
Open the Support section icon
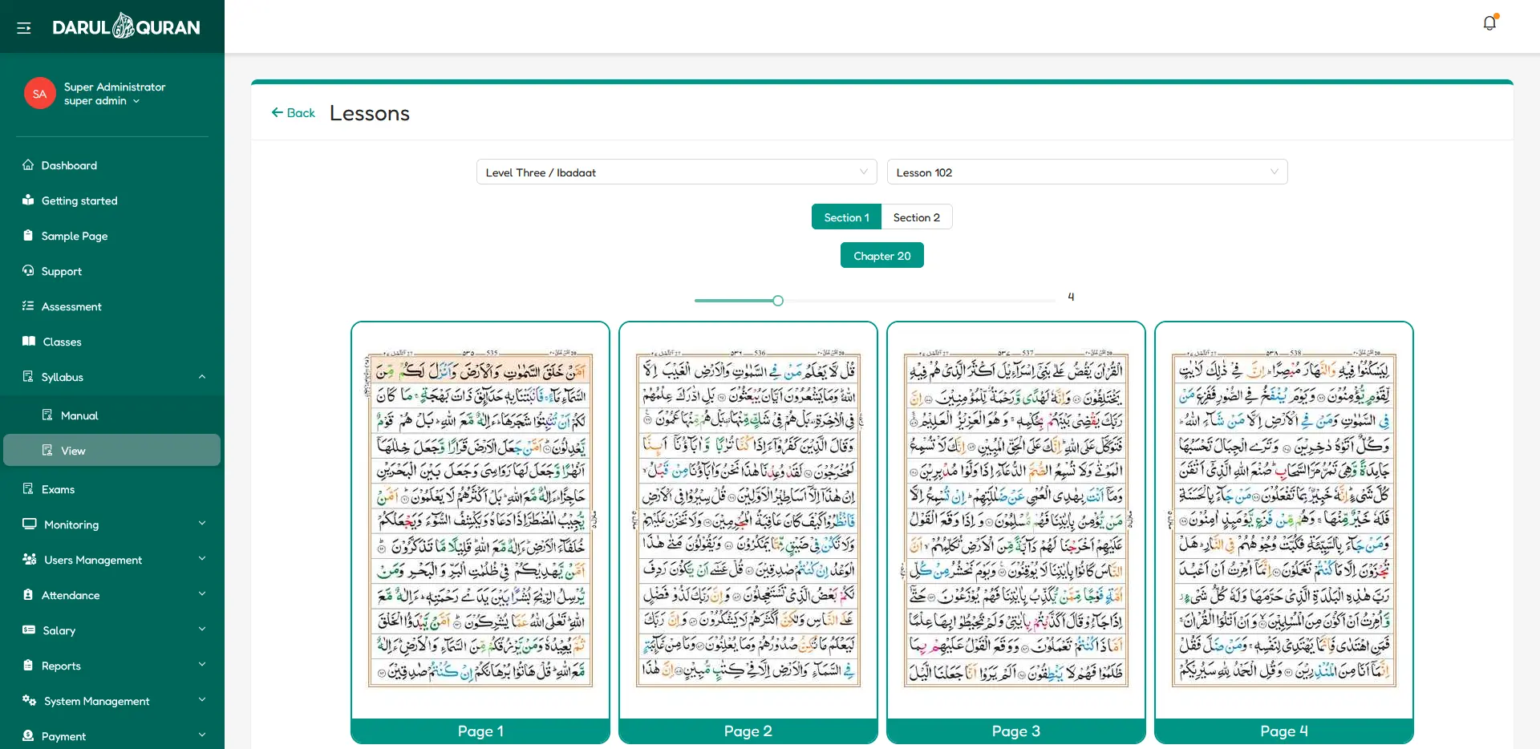[x=28, y=271]
